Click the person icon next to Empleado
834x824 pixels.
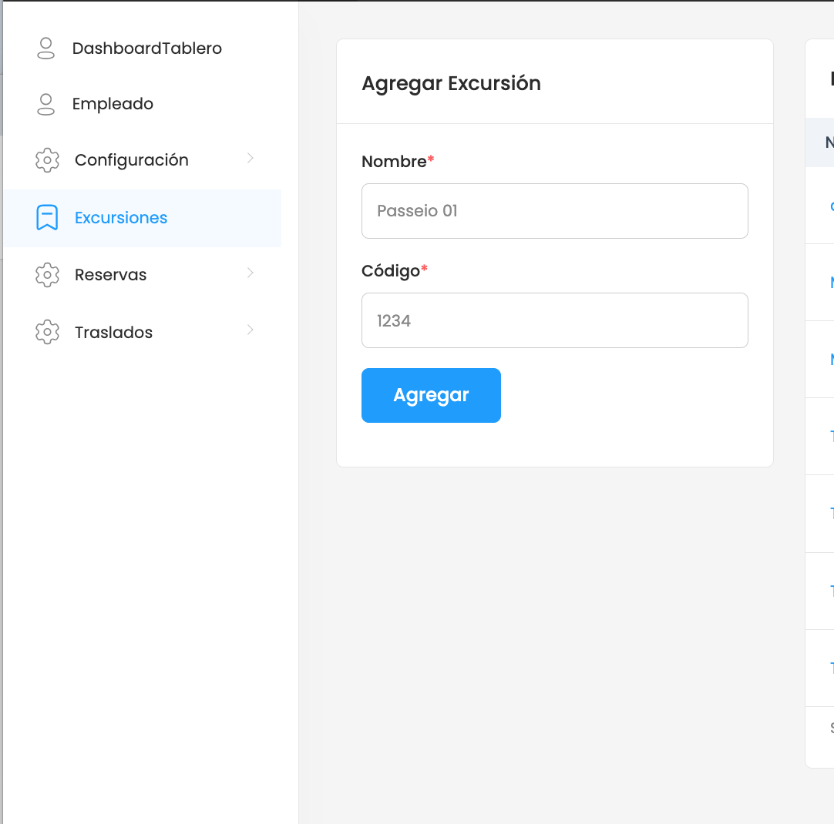tap(46, 105)
